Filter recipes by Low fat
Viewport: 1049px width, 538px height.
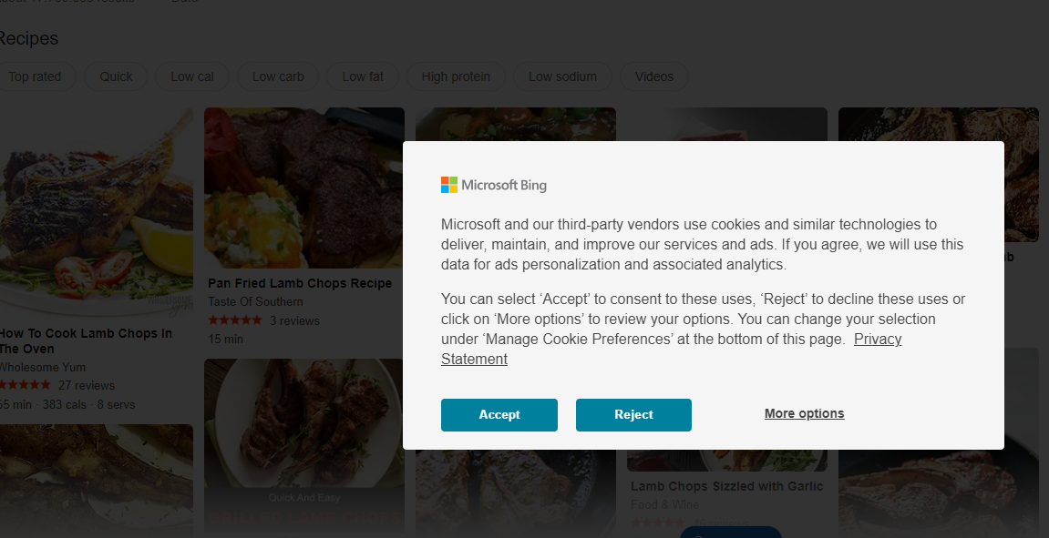(x=362, y=76)
